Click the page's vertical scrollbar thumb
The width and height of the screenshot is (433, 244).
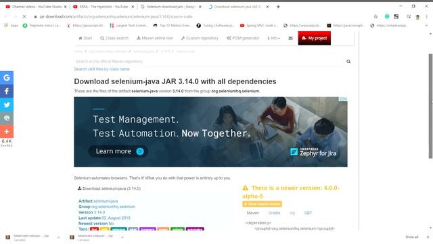click(x=430, y=106)
